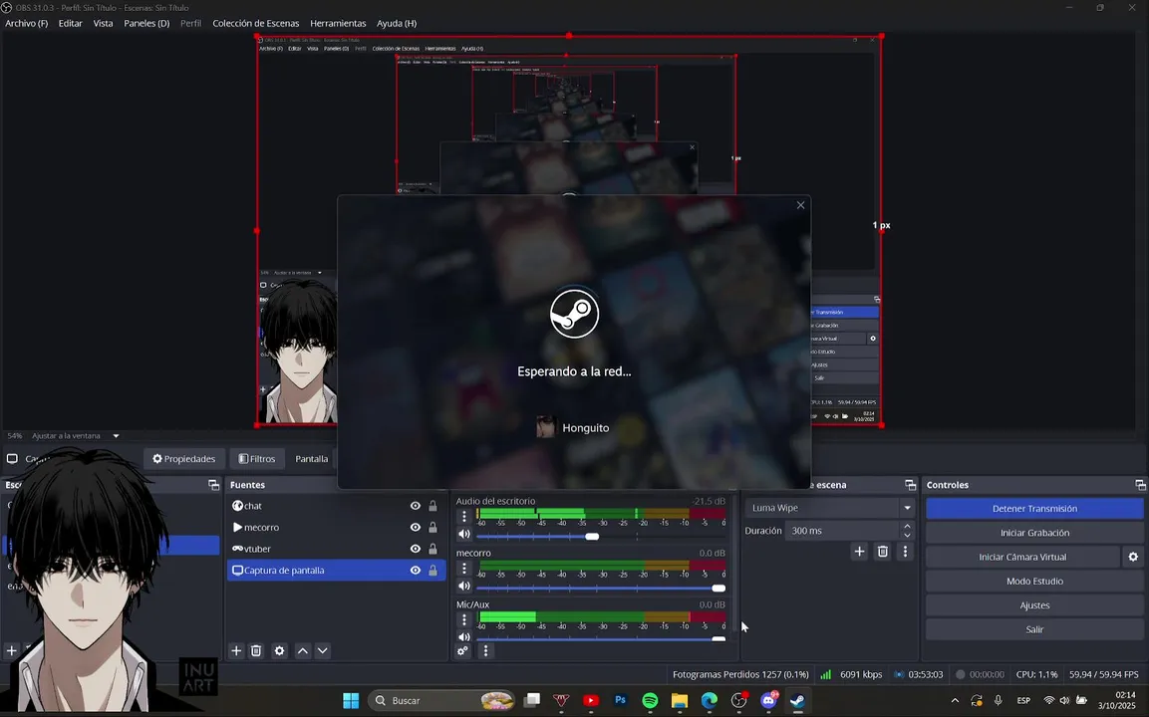This screenshot has height=717, width=1149.
Task: Open the source Propiedades button
Action: (x=183, y=458)
